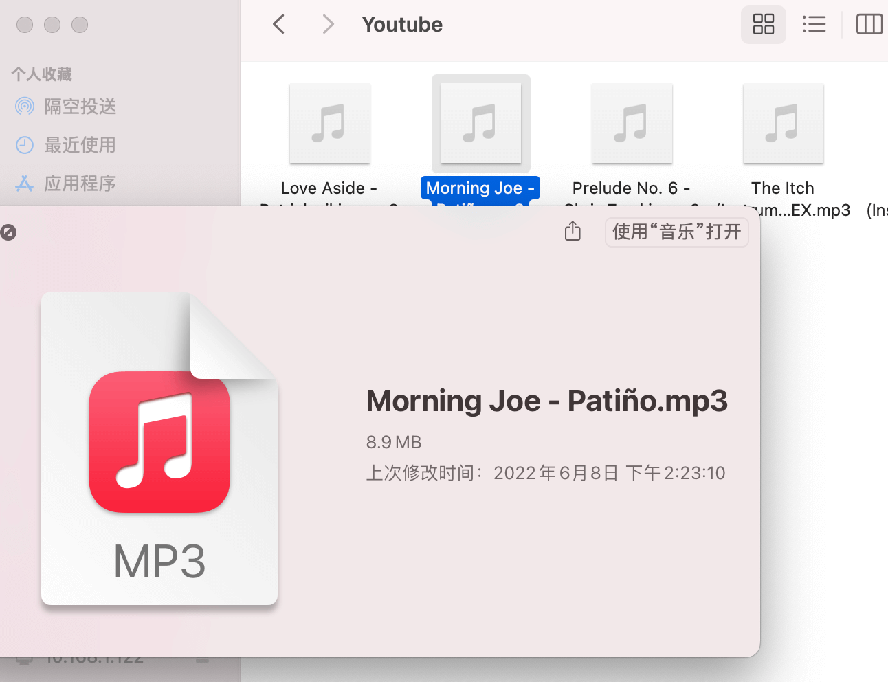The image size is (888, 682).
Task: Click the leftmost window close button
Action: tap(25, 25)
